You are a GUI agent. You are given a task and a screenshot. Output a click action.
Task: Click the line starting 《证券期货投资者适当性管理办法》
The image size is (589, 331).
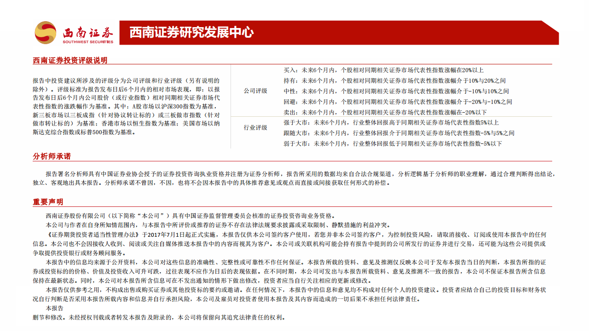[296, 234]
